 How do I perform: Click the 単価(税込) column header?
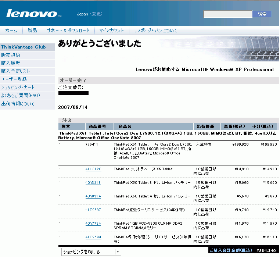pos(234,126)
